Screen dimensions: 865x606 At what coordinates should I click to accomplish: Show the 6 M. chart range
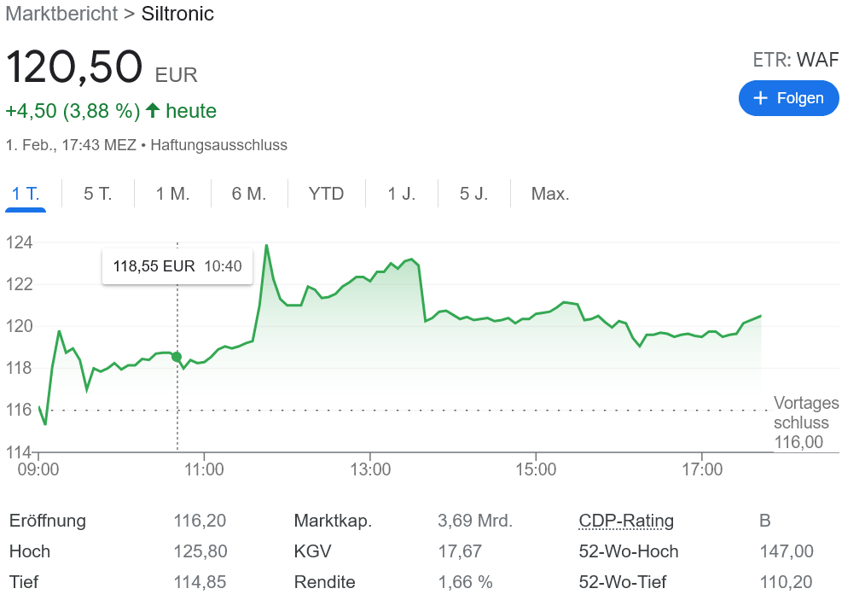(x=249, y=194)
